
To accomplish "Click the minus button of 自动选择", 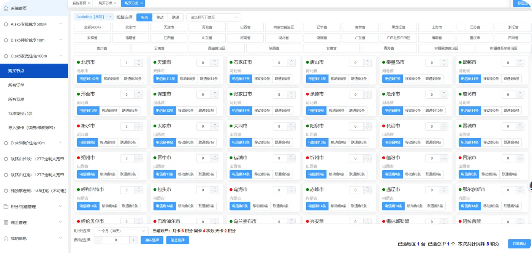I will 98,240.
